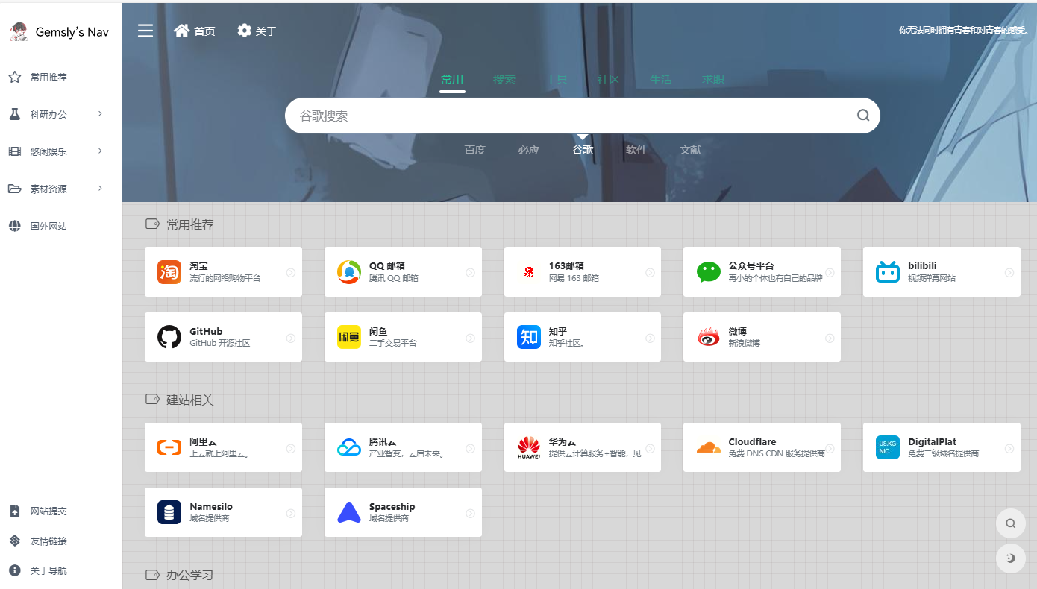This screenshot has height=589, width=1037.
Task: Click the 淘宝 orange icon
Action: (169, 272)
